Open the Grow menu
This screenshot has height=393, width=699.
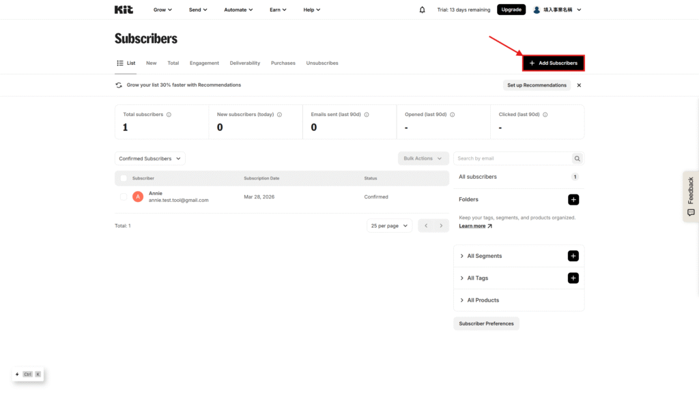pos(162,10)
